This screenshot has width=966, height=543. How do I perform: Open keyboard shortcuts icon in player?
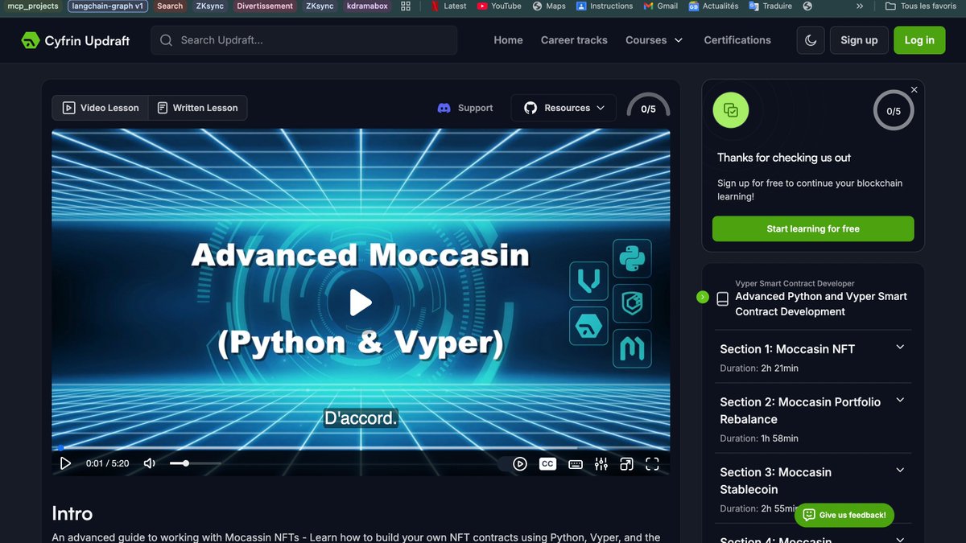576,464
